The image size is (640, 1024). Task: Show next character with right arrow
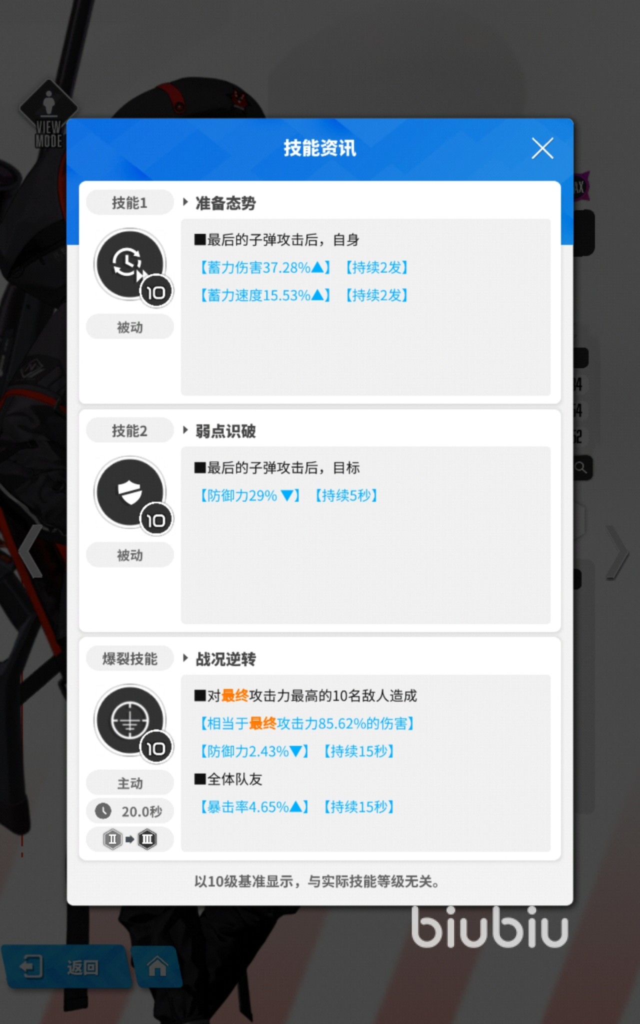618,552
